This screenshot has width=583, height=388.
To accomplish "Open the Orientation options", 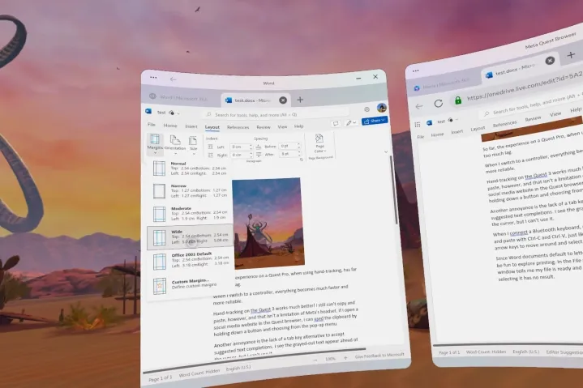I will coord(175,143).
